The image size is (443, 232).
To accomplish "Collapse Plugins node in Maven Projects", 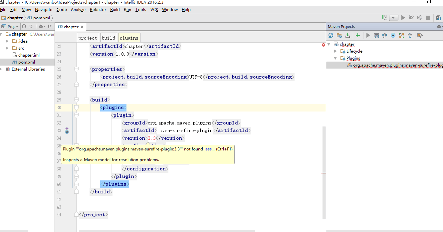I will click(x=335, y=58).
